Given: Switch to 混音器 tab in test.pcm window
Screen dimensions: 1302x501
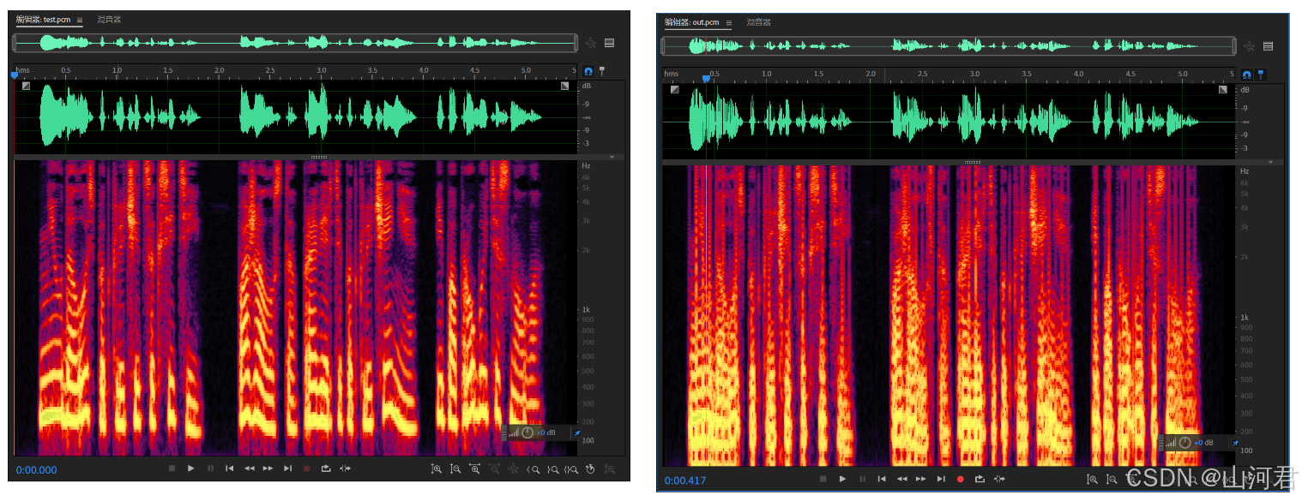Looking at the screenshot, I should click(109, 19).
